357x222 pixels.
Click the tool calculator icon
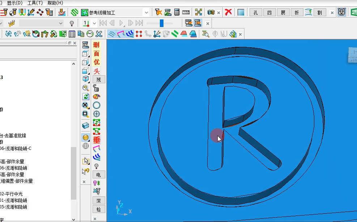point(49,12)
